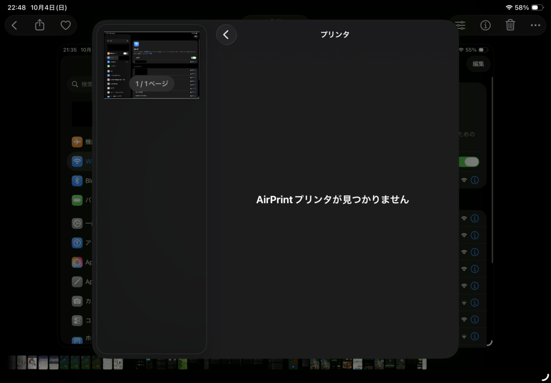Tap the 10月4日(日) date in status bar
Image resolution: width=551 pixels, height=383 pixels.
click(49, 7)
